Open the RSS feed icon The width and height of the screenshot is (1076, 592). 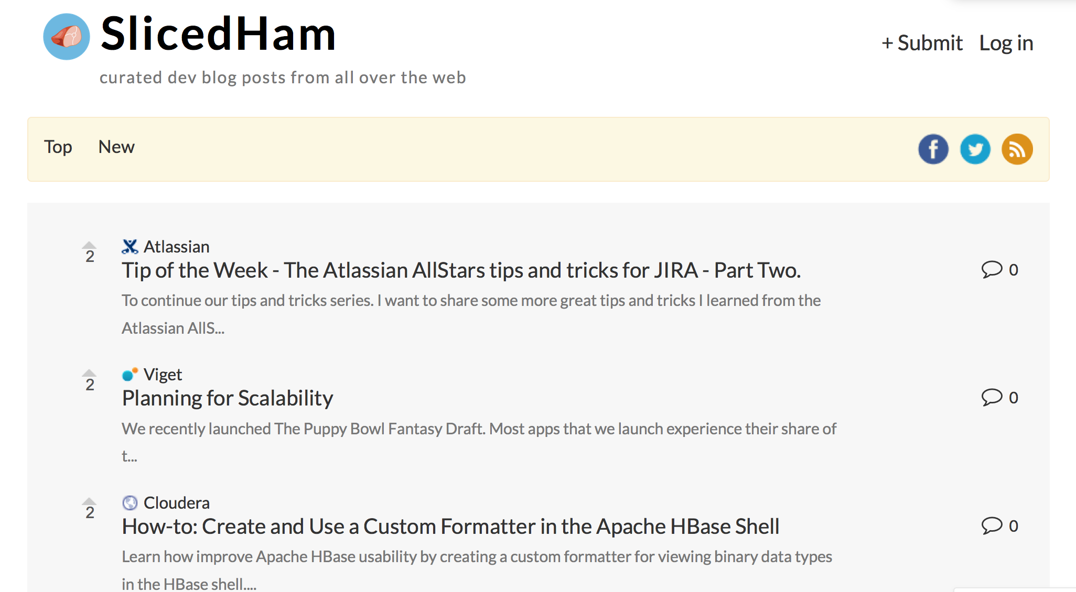[1017, 150]
